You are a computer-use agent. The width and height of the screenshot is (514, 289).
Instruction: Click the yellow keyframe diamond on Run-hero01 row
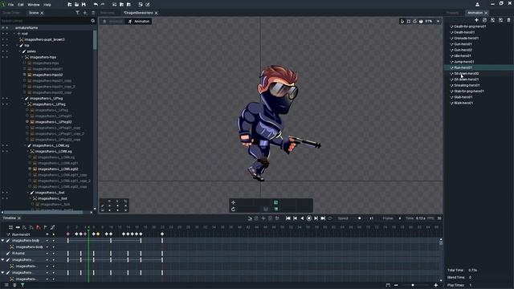(x=98, y=234)
